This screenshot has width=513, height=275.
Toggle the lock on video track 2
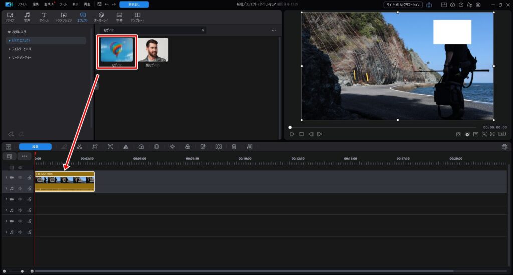(x=29, y=199)
